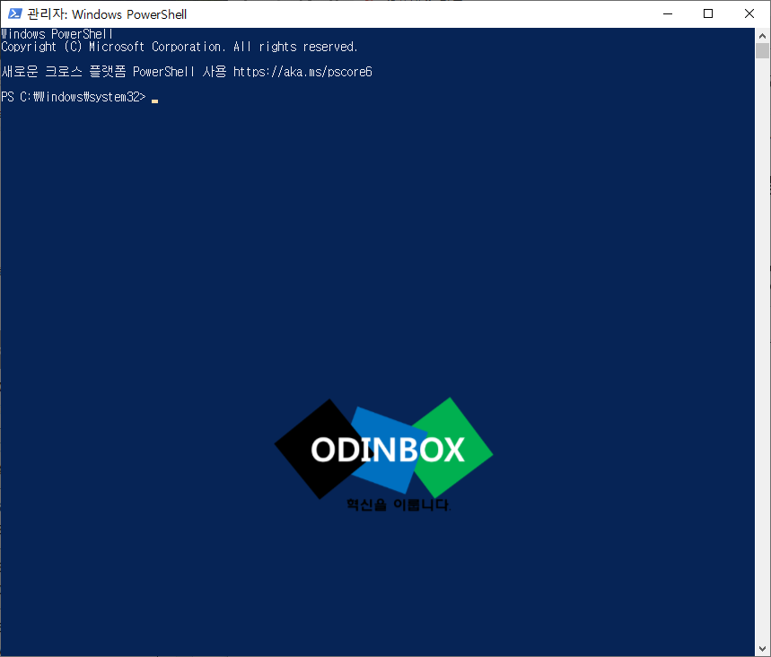The width and height of the screenshot is (771, 657).
Task: Click the 'Copyright (C) Microsoft Corporation' line
Action: click(179, 47)
